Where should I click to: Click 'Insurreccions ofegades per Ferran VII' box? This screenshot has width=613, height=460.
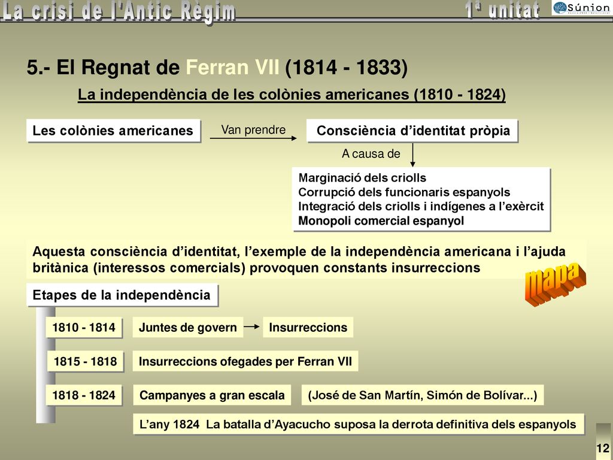point(245,361)
